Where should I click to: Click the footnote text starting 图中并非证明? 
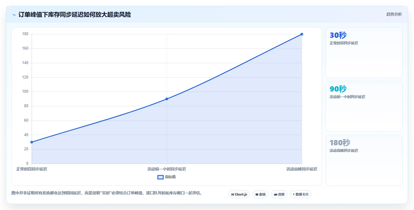[x=107, y=193]
